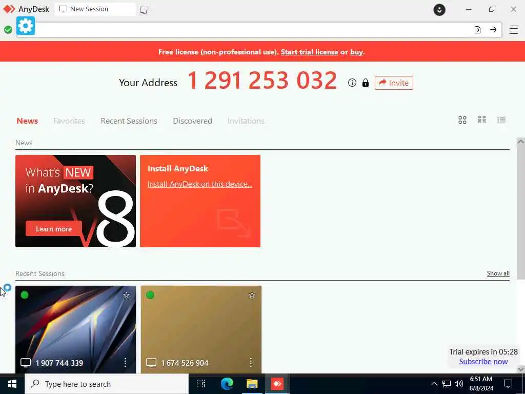
Task: Open the notification center icon
Action: (x=508, y=384)
